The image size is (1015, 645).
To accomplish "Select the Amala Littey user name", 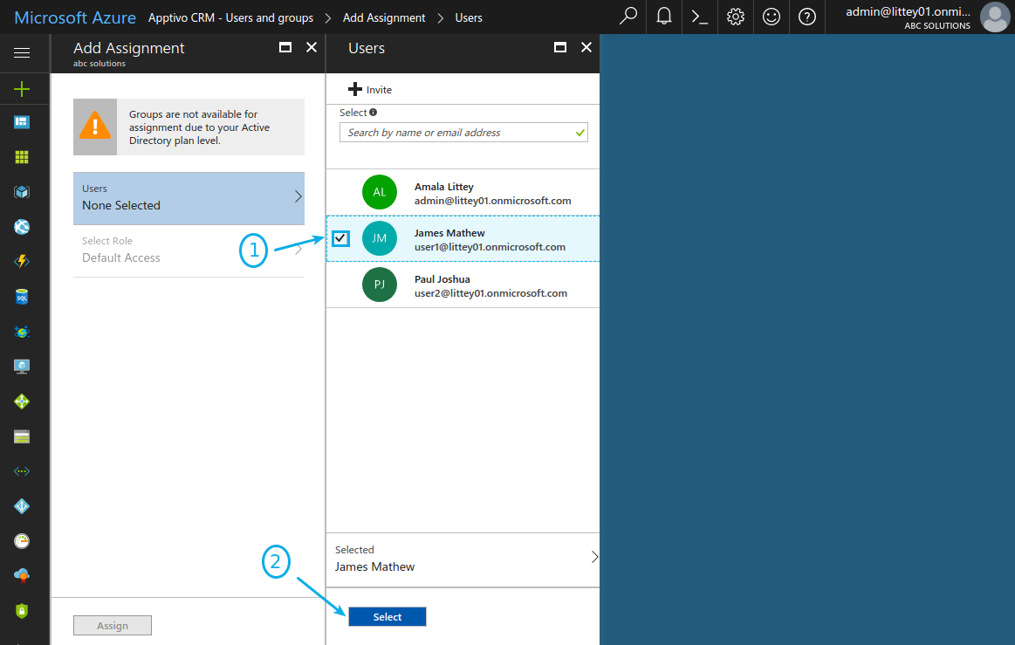I will [444, 187].
